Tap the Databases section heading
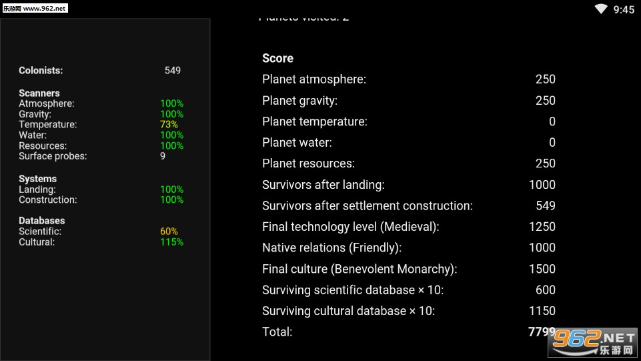This screenshot has height=361, width=641. coord(41,221)
